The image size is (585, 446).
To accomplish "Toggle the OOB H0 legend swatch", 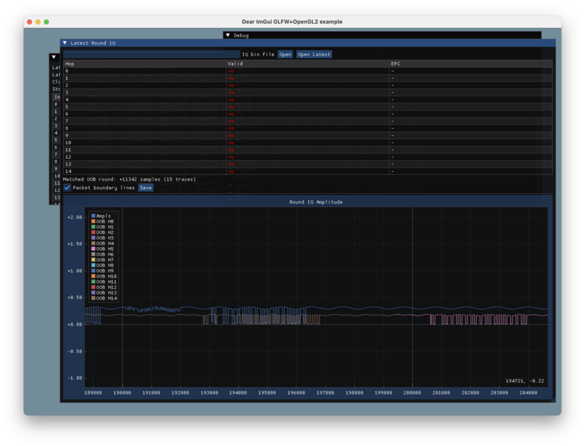I will (93, 221).
